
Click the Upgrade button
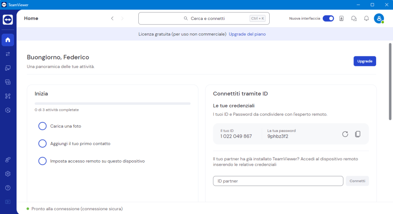point(365,61)
